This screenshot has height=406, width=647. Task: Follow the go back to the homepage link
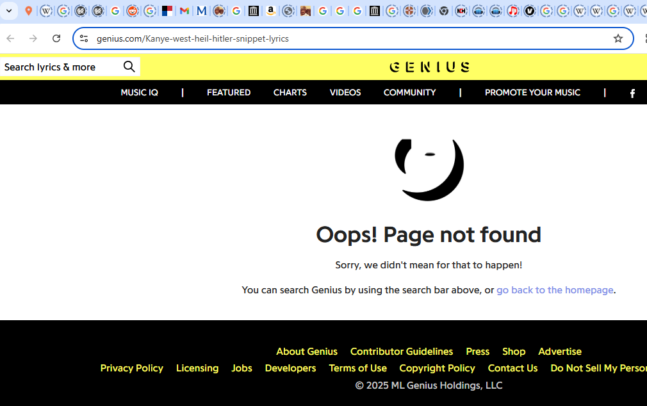click(x=555, y=290)
